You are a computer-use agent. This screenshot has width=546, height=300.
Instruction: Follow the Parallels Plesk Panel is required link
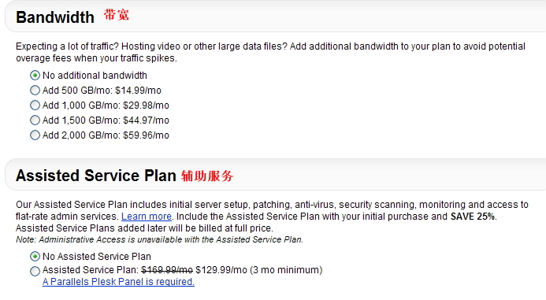click(x=118, y=282)
